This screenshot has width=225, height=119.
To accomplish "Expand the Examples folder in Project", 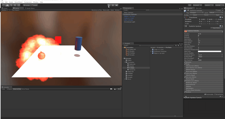I will click(x=125, y=62).
